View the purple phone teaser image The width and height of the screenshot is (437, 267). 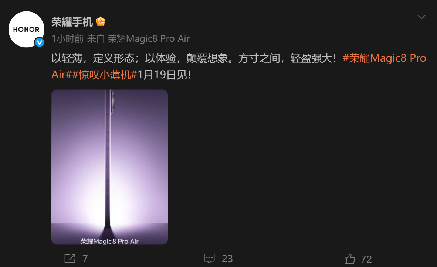[109, 167]
